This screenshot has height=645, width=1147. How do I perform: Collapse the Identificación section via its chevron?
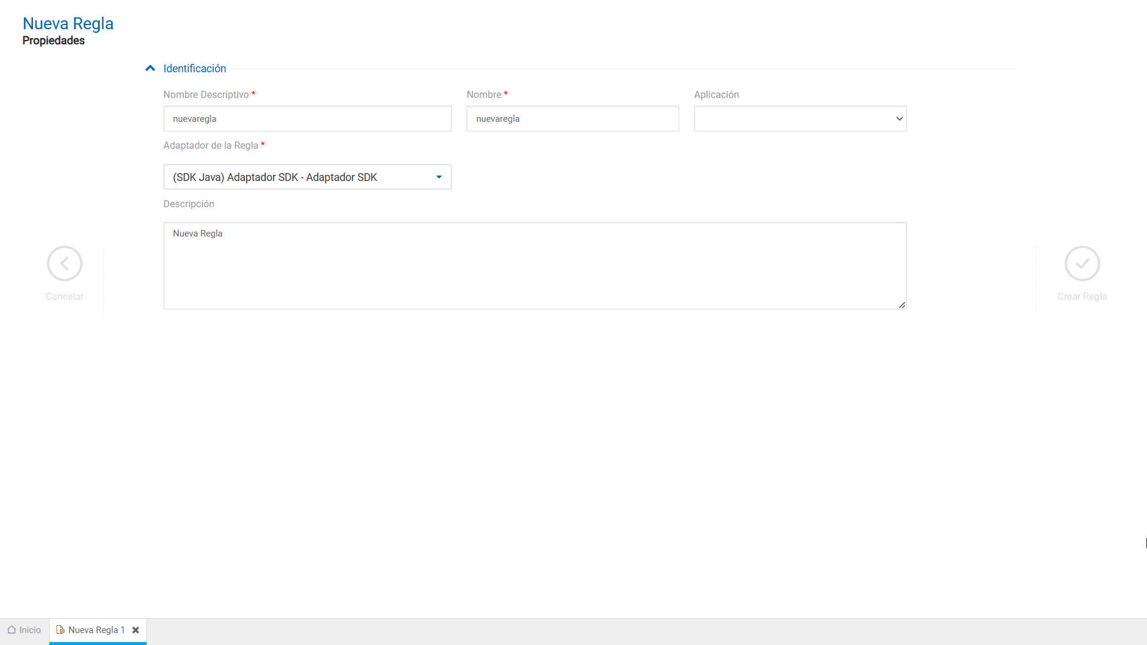tap(150, 69)
